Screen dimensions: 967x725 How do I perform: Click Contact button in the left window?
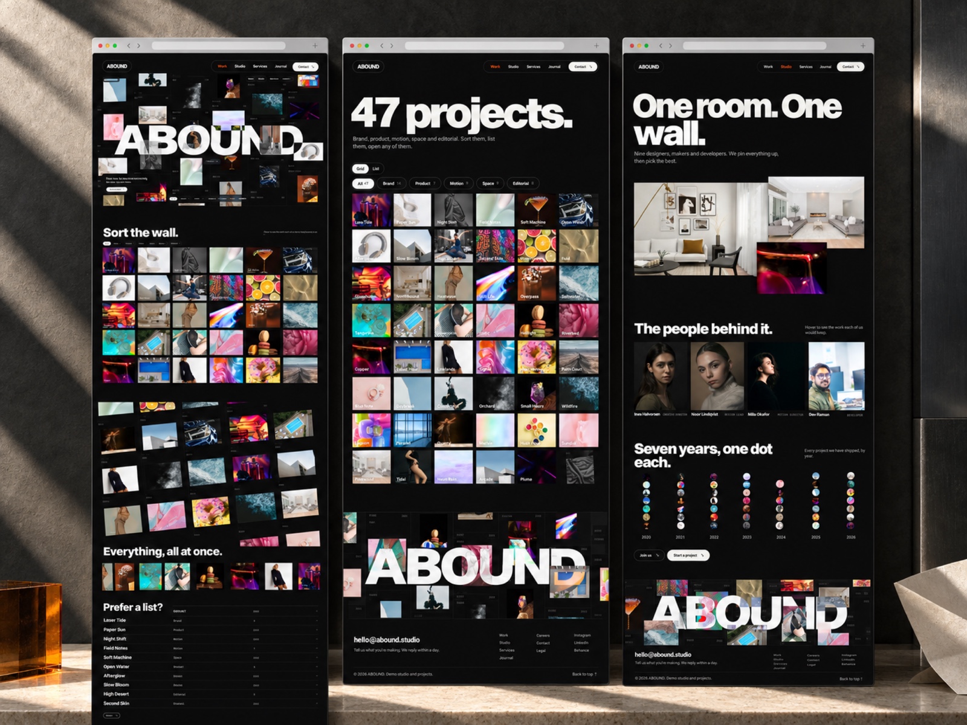point(305,66)
